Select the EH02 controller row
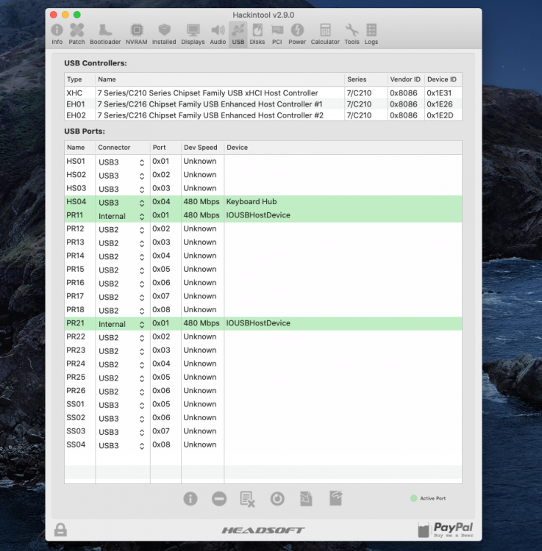The image size is (542, 551). 263,115
